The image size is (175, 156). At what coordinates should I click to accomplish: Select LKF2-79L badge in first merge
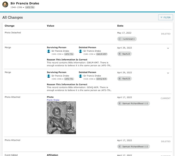[69, 54]
